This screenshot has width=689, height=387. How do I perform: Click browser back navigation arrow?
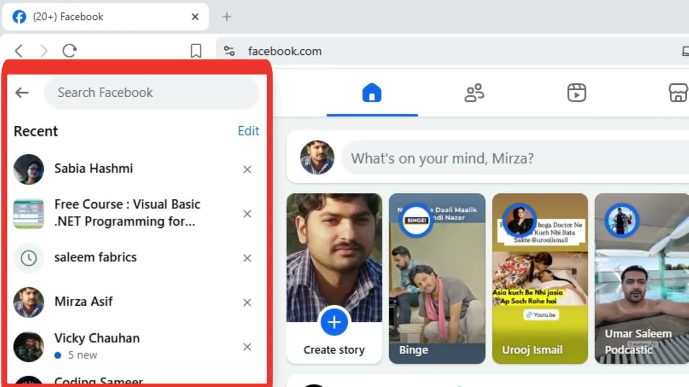[19, 51]
